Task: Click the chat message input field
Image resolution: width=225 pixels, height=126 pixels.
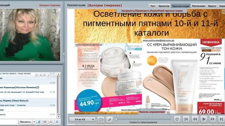Action: pyautogui.click(x=8, y=122)
